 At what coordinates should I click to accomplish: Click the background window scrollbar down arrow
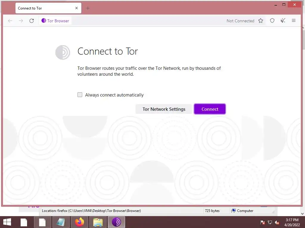pos(302,214)
